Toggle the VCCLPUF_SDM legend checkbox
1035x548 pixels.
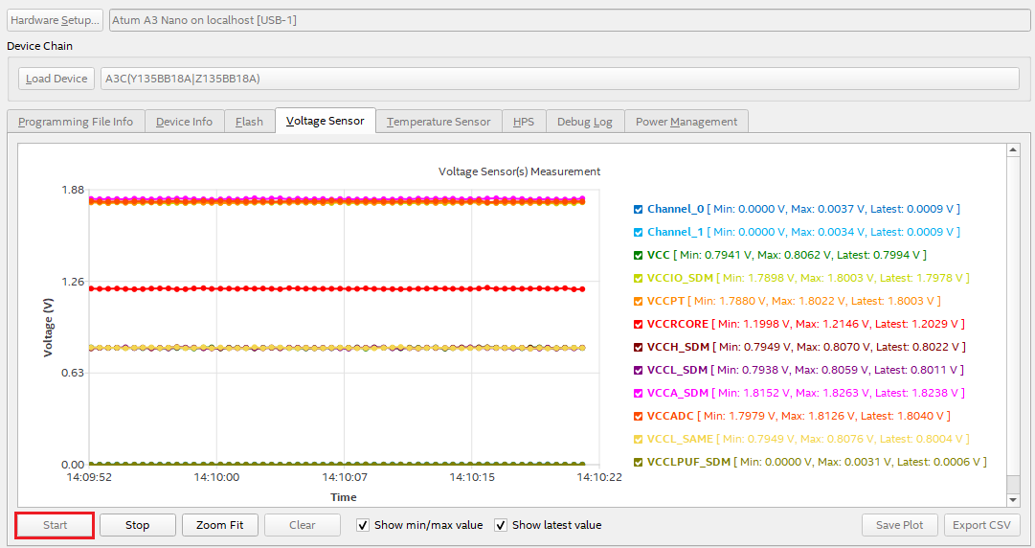(639, 462)
